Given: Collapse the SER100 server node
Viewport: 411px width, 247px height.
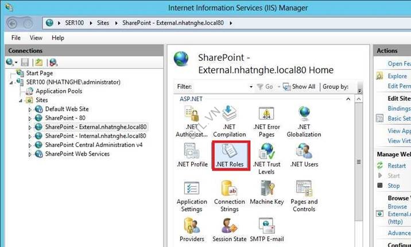Looking at the screenshot, I should [x=11, y=83].
